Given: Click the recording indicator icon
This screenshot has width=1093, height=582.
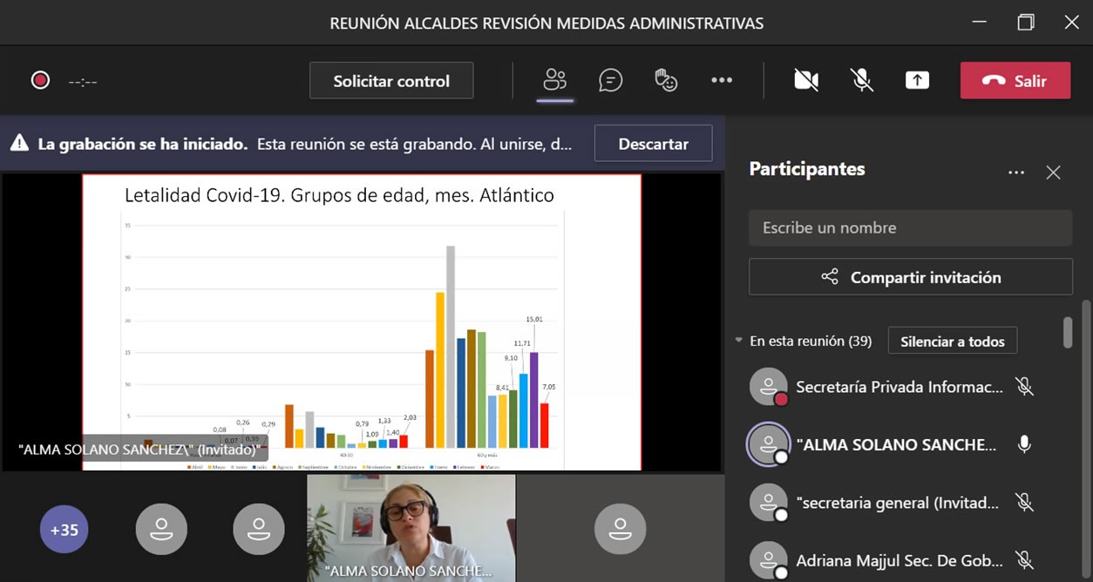Looking at the screenshot, I should coord(40,81).
